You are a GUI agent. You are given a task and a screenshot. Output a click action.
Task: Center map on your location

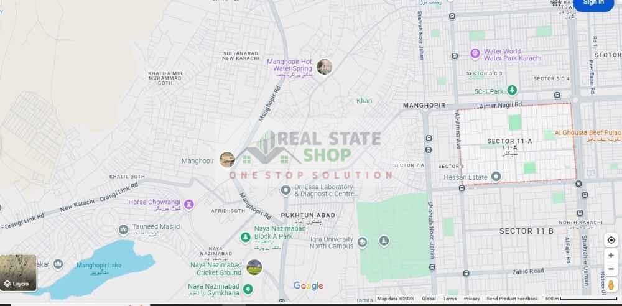[611, 241]
